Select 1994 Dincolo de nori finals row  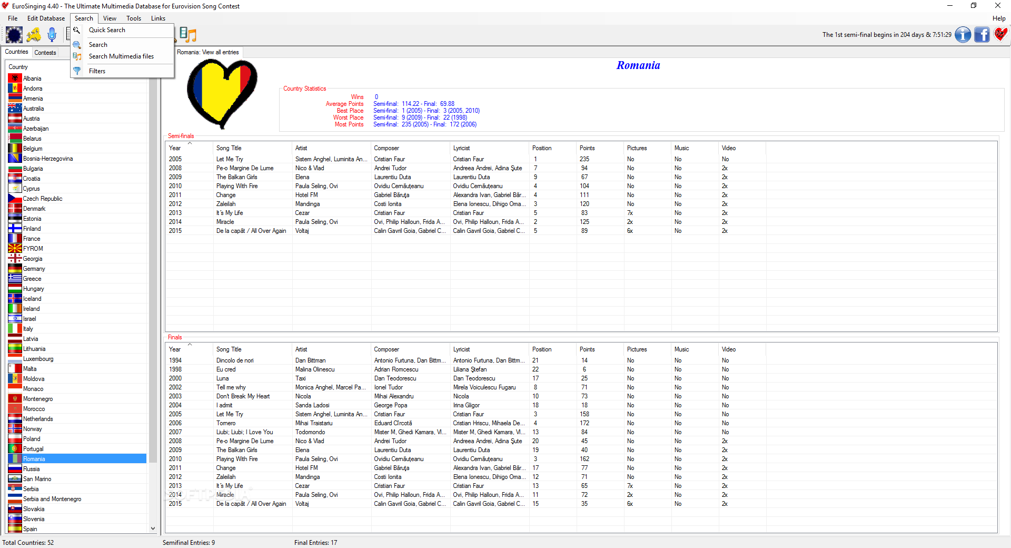pos(581,360)
